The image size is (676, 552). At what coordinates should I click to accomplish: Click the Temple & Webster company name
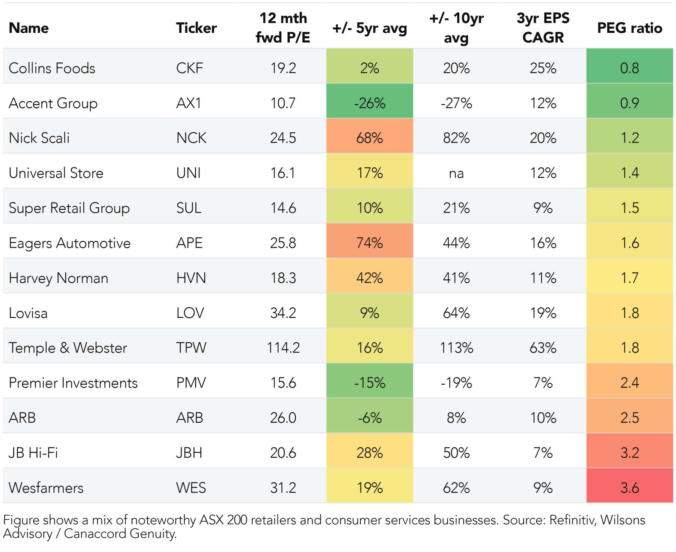click(x=68, y=348)
